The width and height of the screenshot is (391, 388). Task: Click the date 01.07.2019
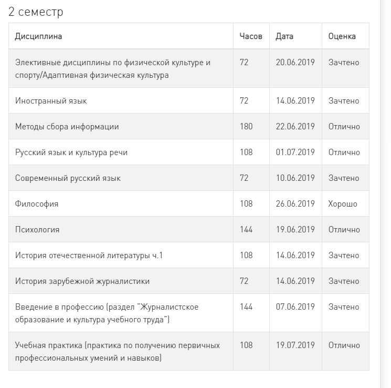(x=295, y=152)
